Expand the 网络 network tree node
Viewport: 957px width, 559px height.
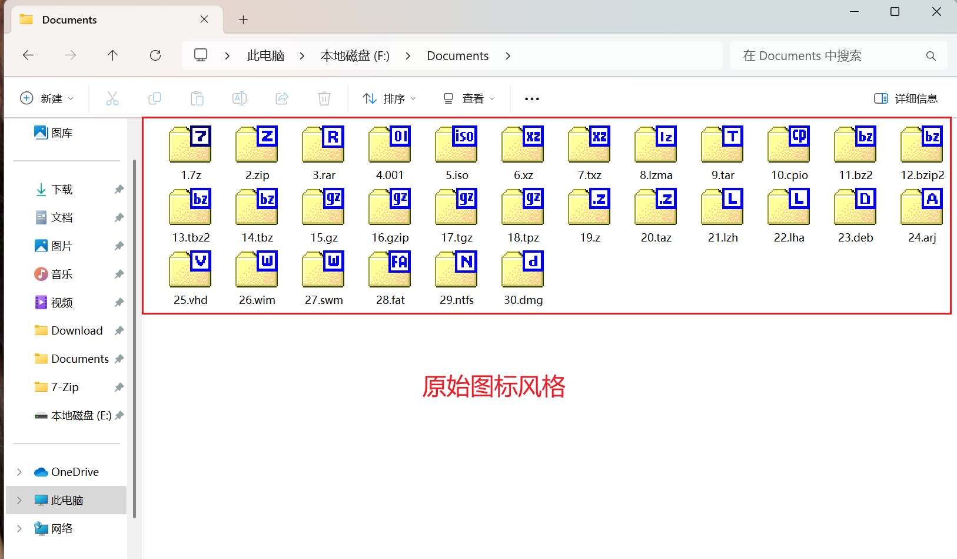point(19,529)
